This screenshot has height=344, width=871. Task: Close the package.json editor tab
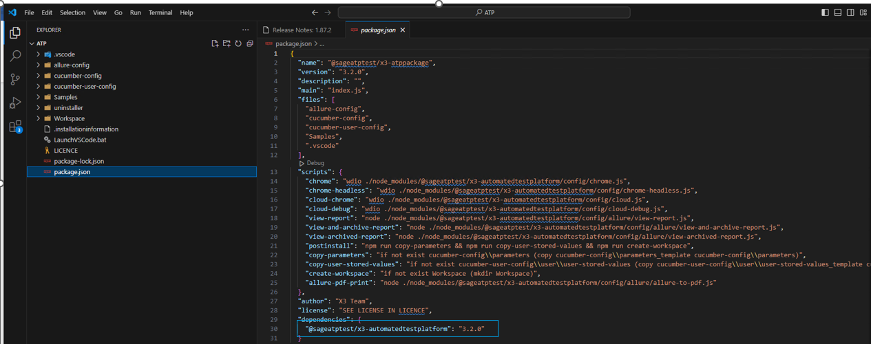[x=403, y=30]
